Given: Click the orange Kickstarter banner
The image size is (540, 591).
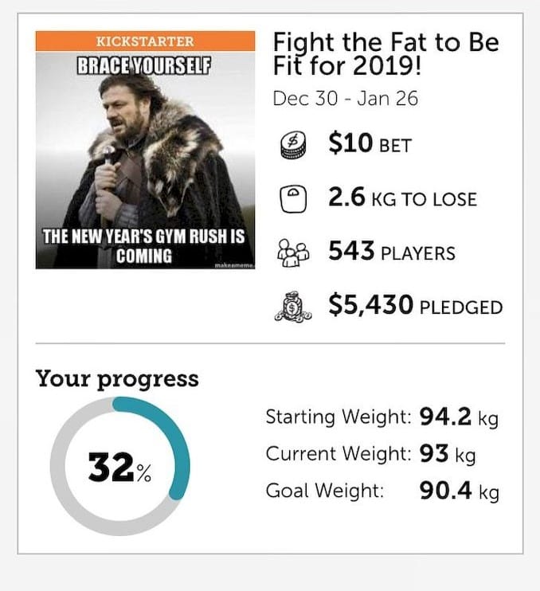Looking at the screenshot, I should (x=145, y=41).
